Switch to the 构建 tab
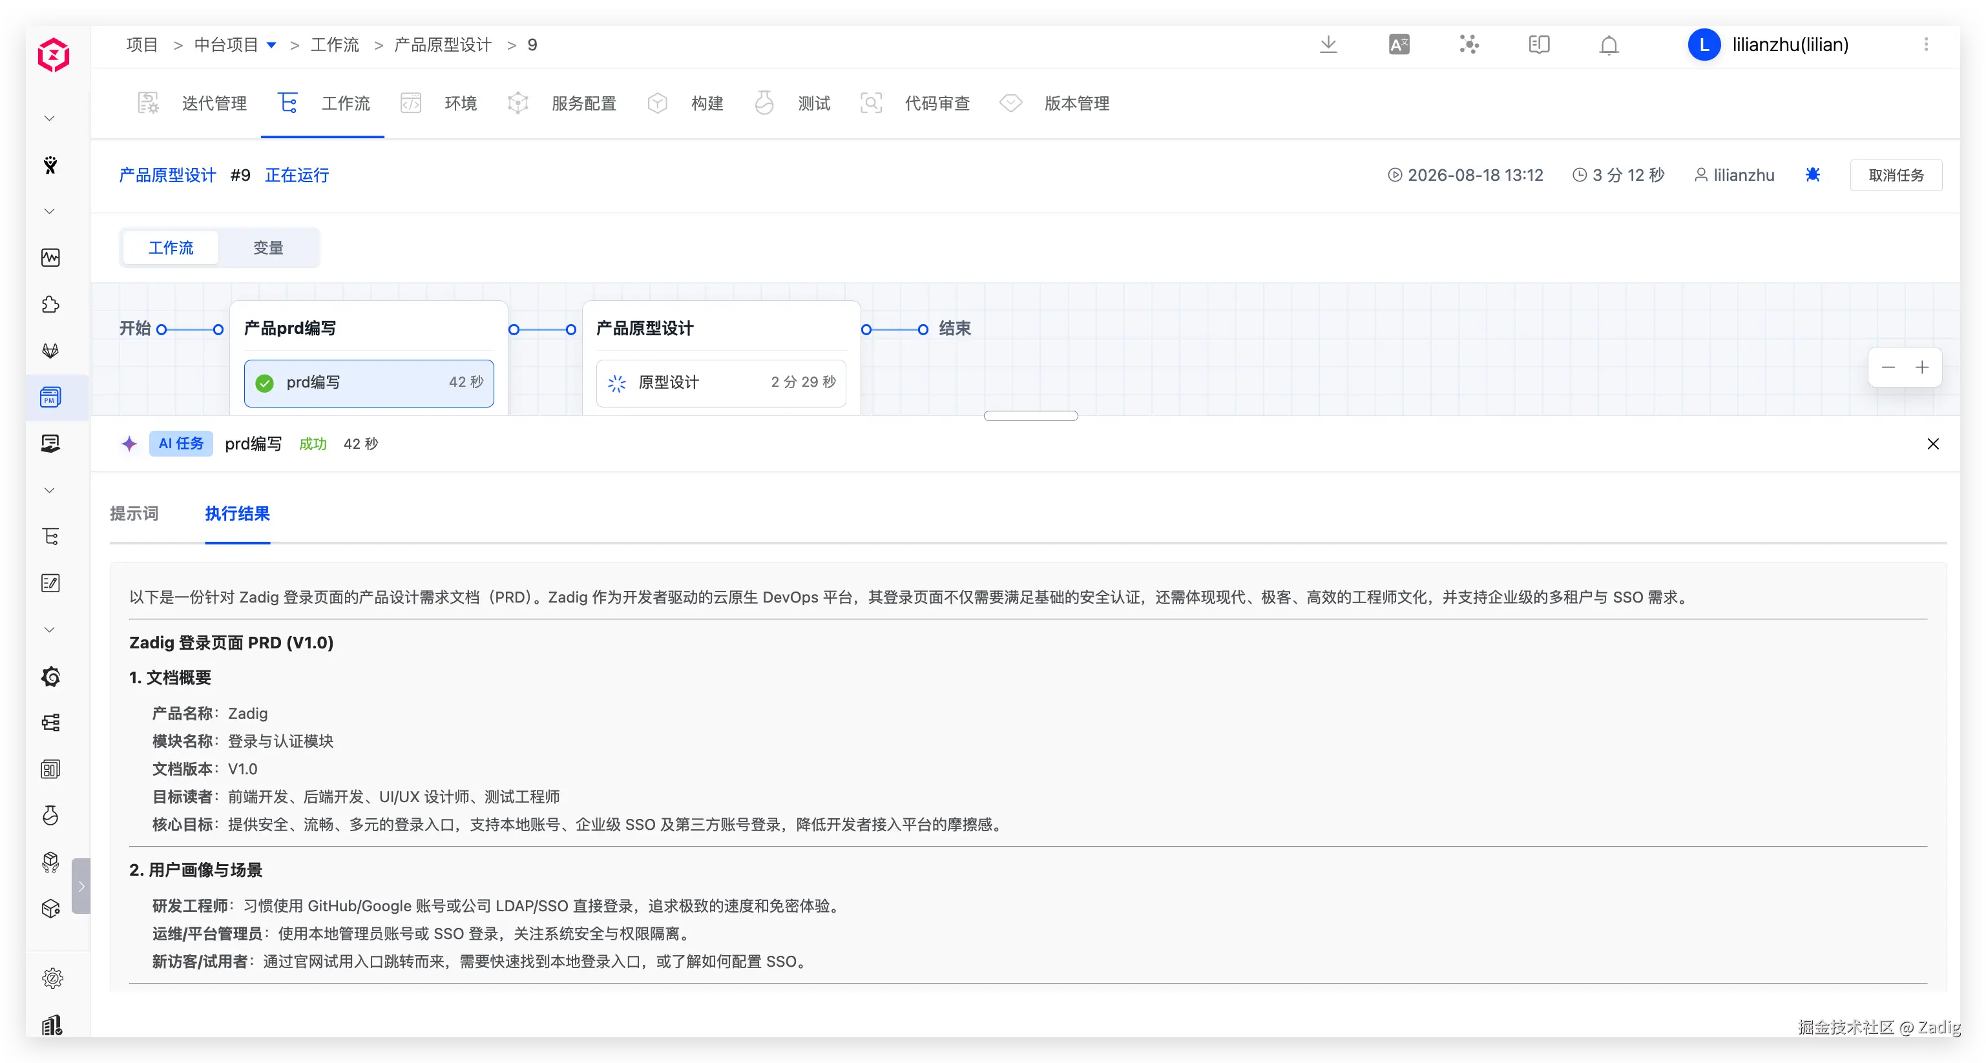 pyautogui.click(x=685, y=103)
